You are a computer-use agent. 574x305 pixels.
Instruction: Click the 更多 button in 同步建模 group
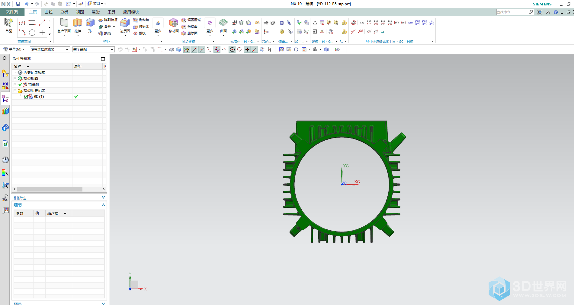pos(210,26)
